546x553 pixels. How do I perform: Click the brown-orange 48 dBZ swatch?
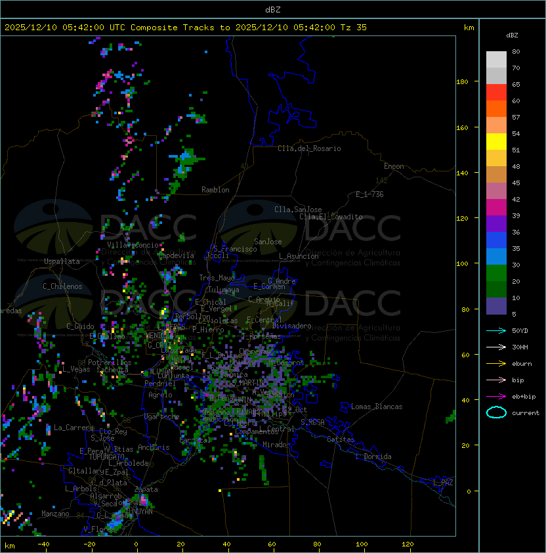[x=496, y=174]
